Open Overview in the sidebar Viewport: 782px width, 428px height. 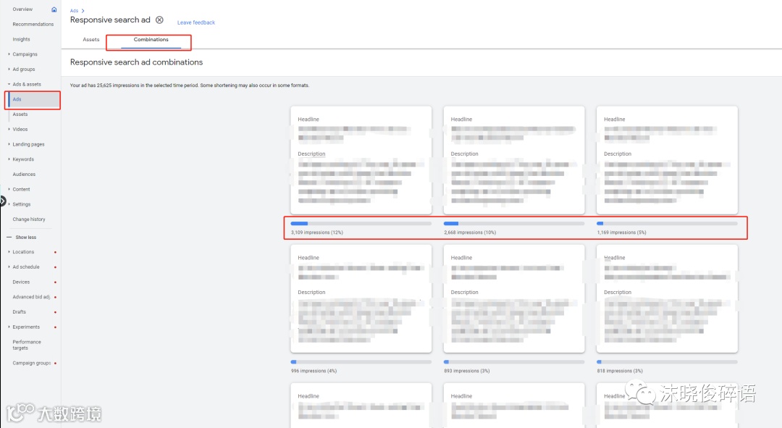[22, 9]
